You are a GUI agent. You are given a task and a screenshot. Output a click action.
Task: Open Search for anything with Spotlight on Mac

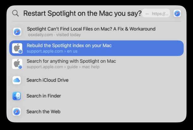coord(71,61)
